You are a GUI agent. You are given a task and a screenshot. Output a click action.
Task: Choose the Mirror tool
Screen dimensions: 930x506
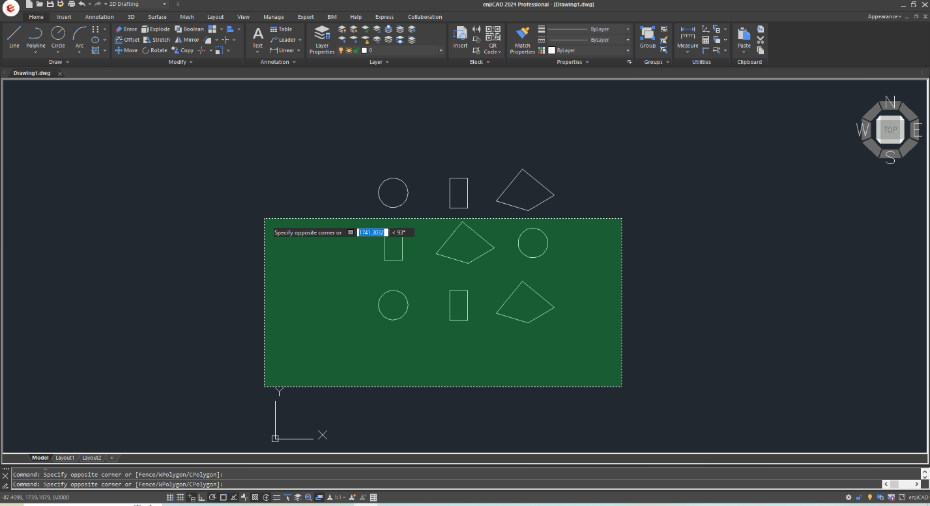187,40
